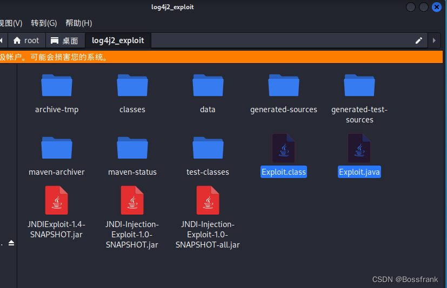
Task: Click the pencil edit-path icon
Action: click(x=419, y=40)
